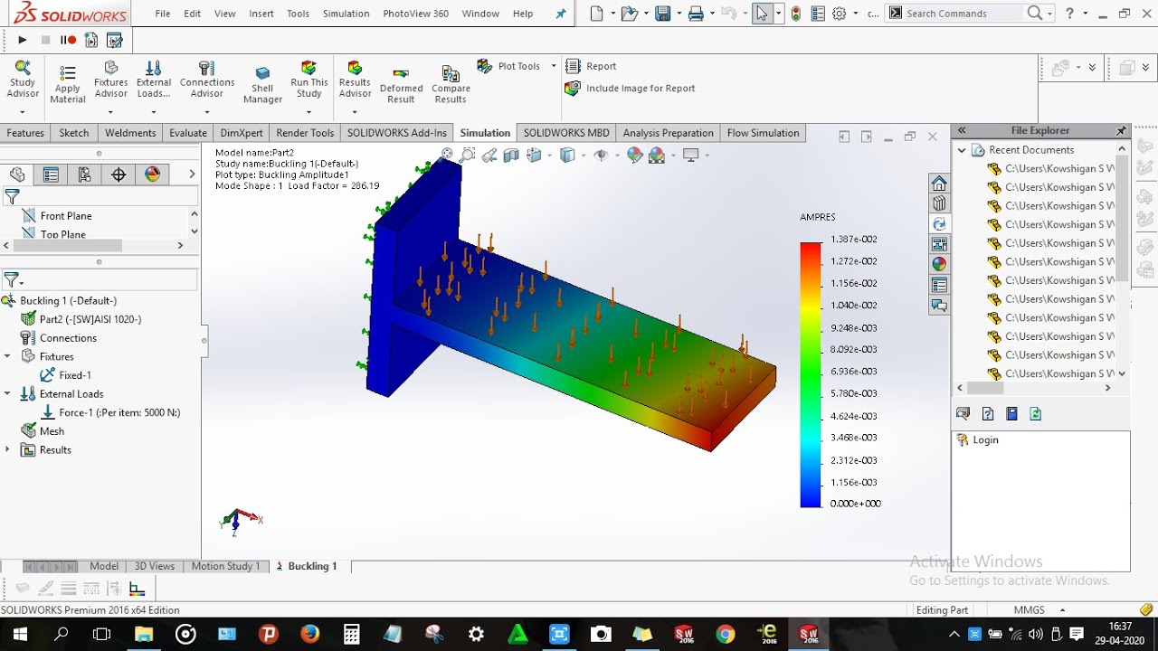Switch to Model bottom tab
Image resolution: width=1158 pixels, height=651 pixels.
[x=104, y=566]
